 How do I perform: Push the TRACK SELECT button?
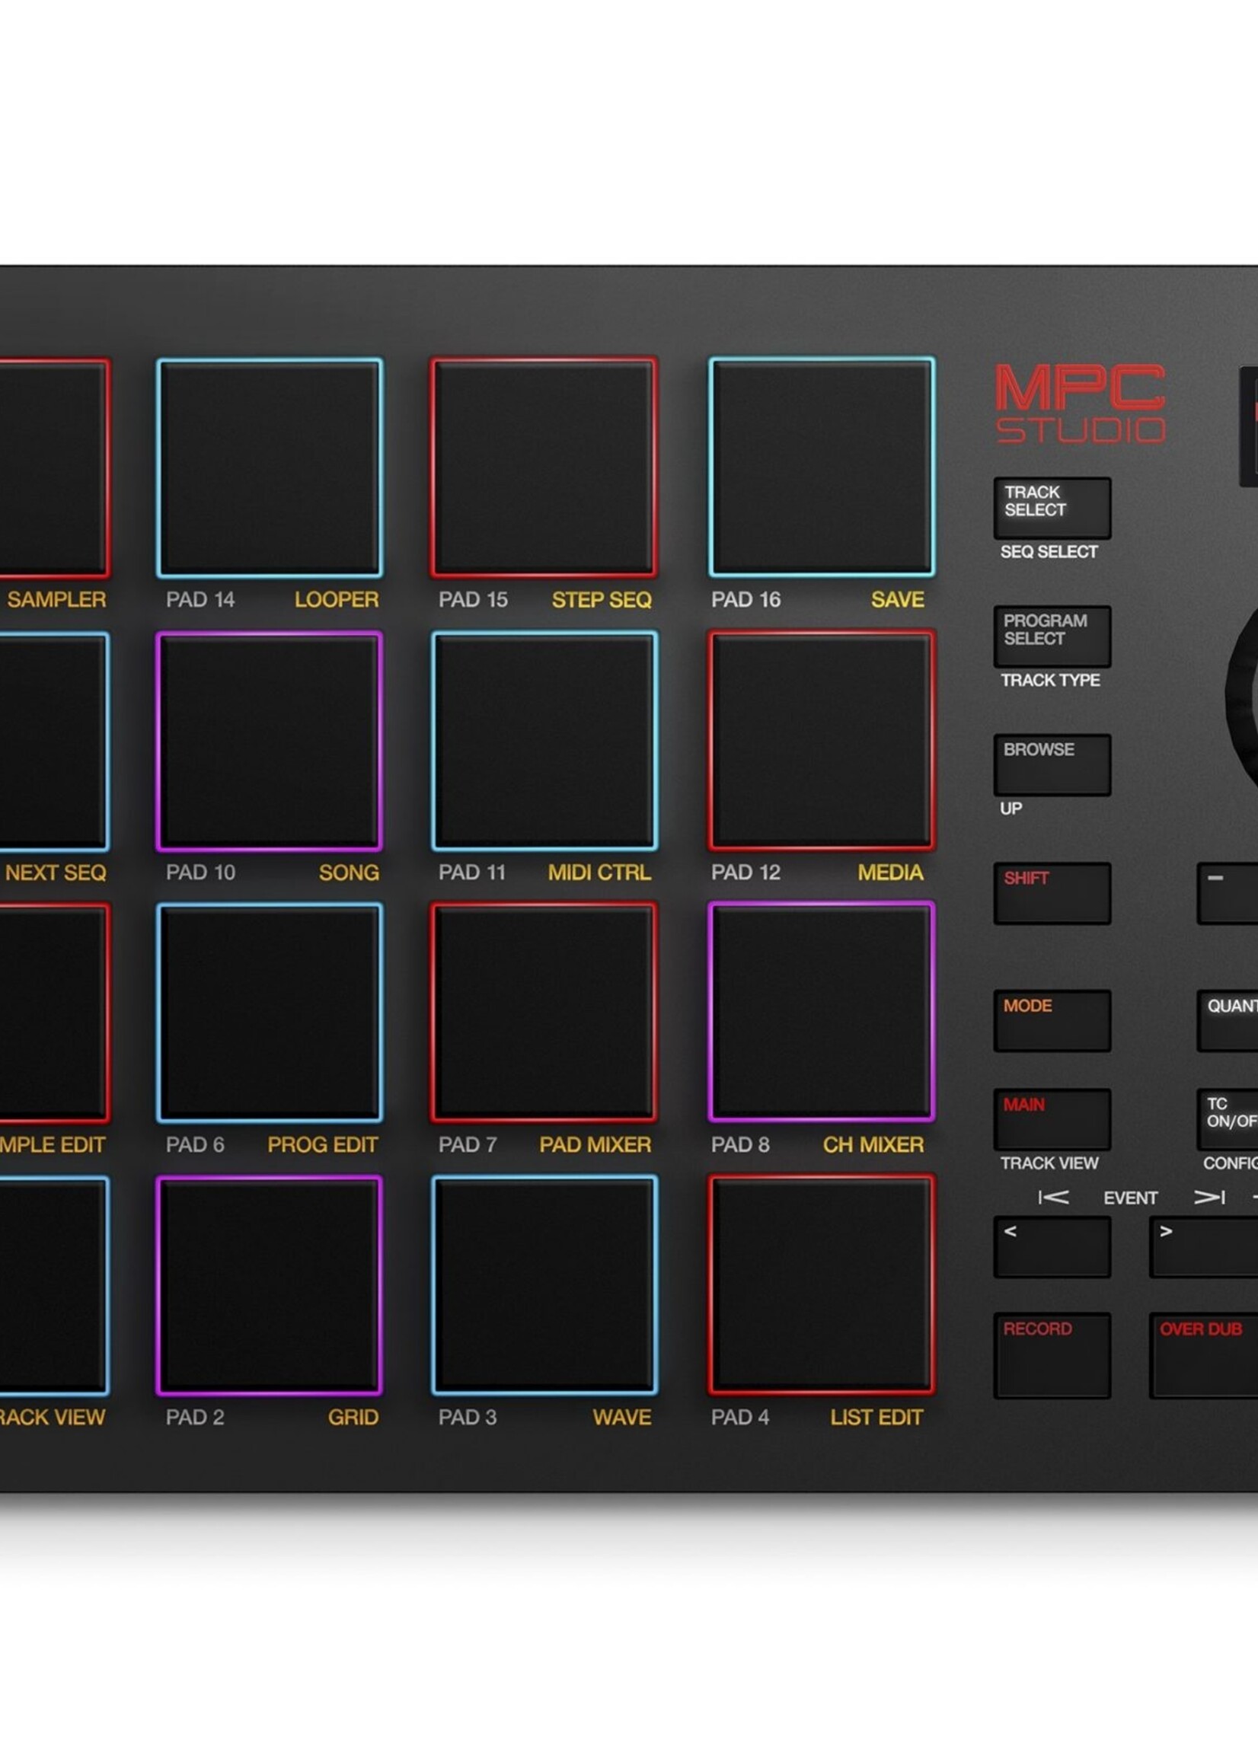(x=1052, y=508)
